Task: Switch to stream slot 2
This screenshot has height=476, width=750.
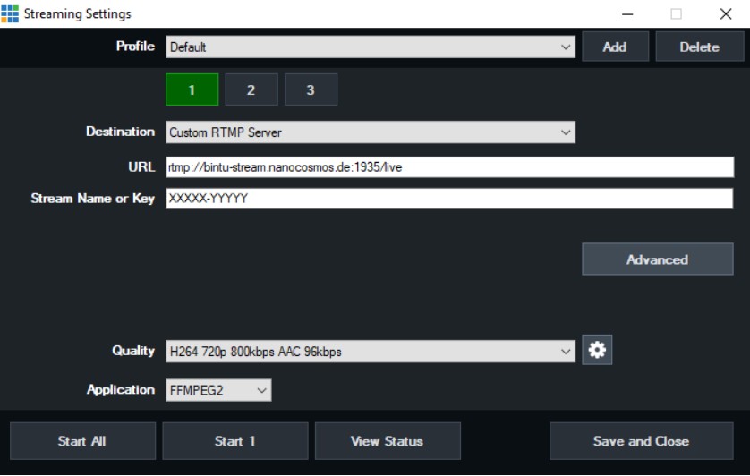Action: [x=251, y=89]
